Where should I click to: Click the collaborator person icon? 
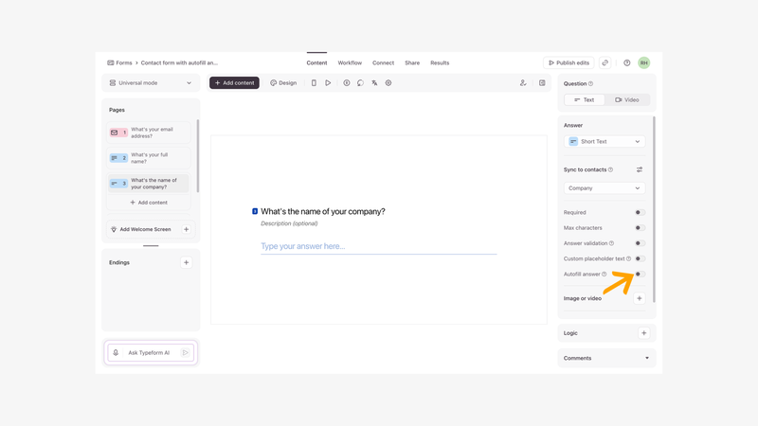523,83
